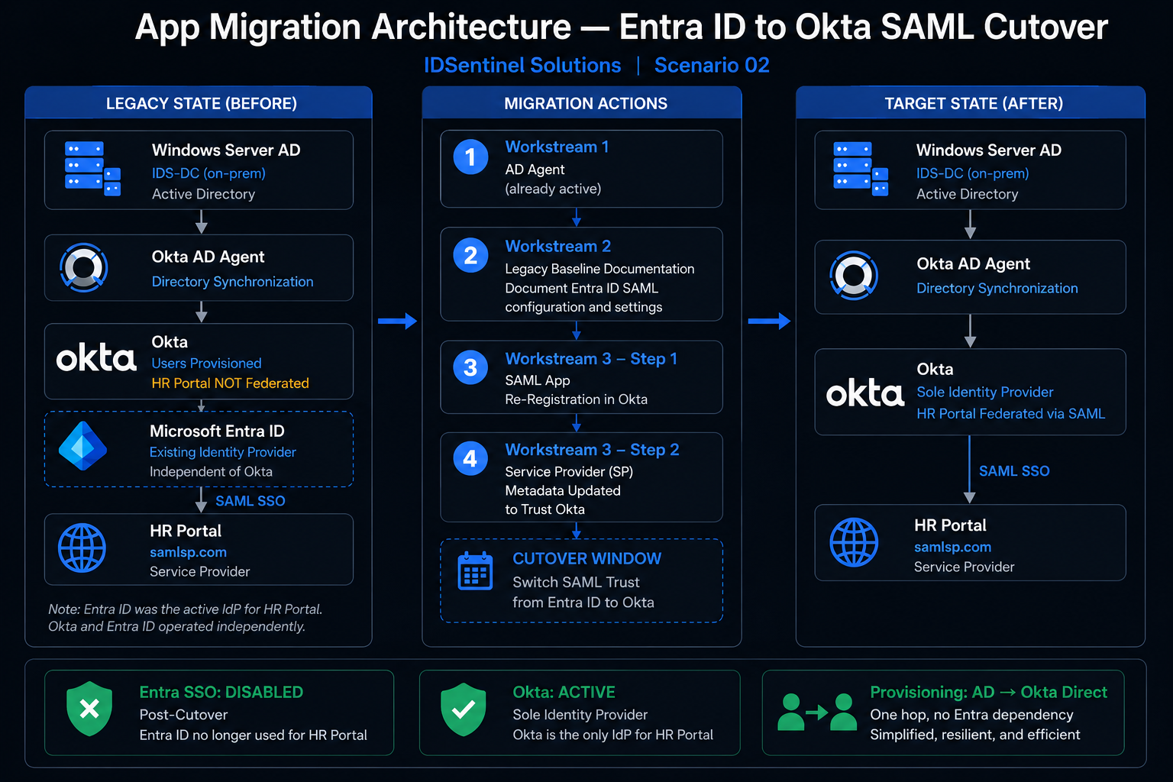
Task: Click the CUTOVER WINDOW heading
Action: point(586,558)
